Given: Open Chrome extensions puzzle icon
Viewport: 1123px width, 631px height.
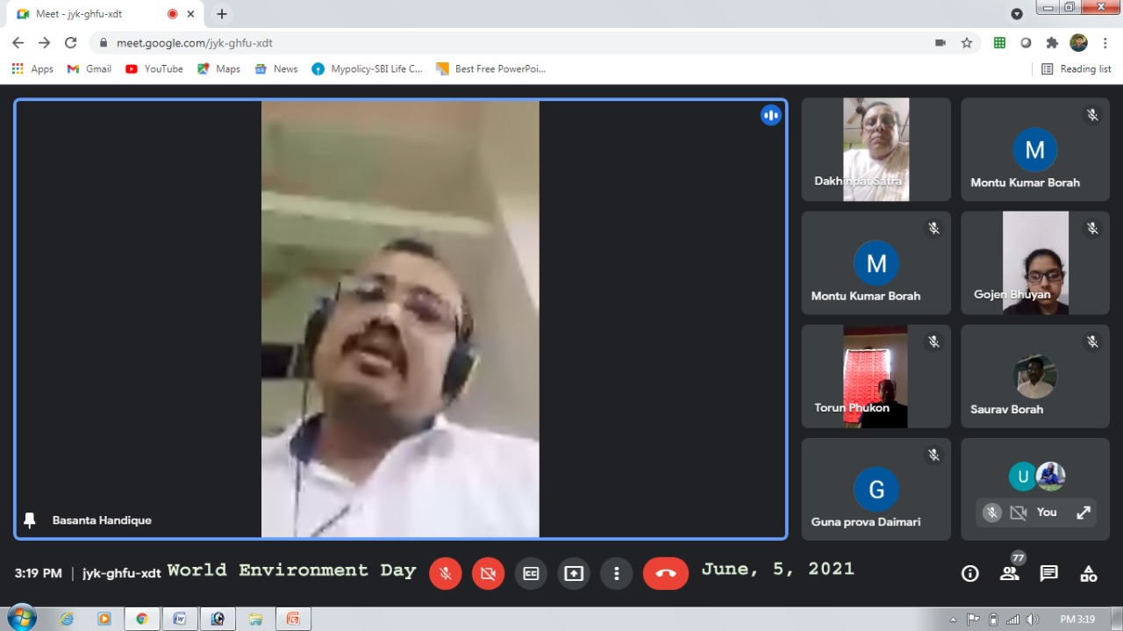Looking at the screenshot, I should click(1052, 42).
